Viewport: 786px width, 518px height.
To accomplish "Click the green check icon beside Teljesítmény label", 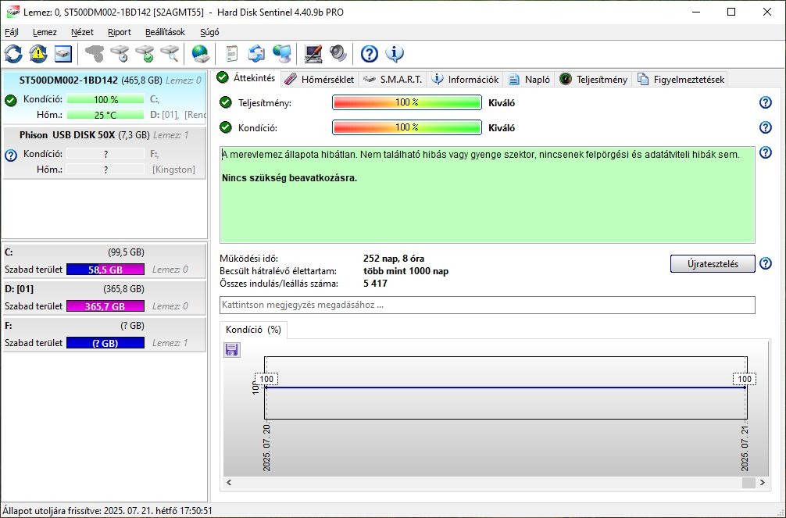I will click(x=226, y=102).
